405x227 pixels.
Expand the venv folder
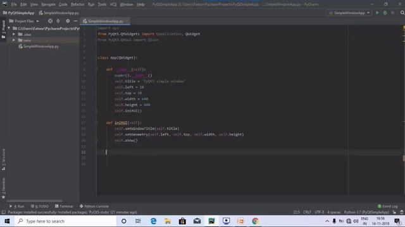(14, 40)
